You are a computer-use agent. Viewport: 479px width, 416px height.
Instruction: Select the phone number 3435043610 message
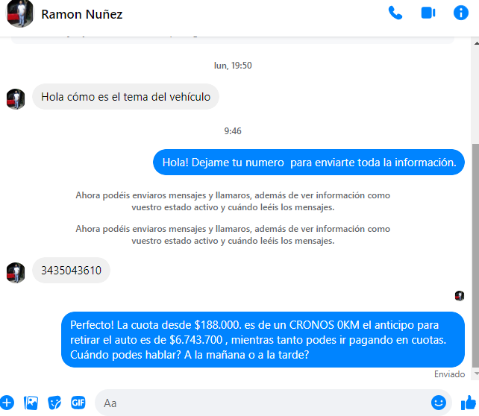click(x=71, y=271)
